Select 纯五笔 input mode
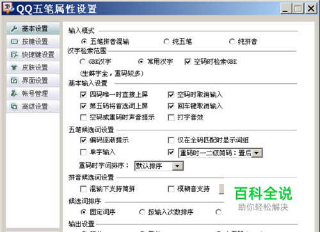 click(x=166, y=42)
